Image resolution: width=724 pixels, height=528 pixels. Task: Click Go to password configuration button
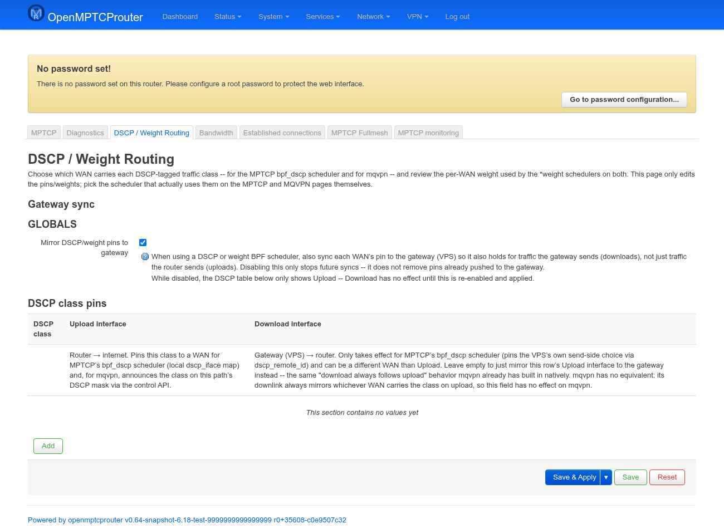click(624, 100)
